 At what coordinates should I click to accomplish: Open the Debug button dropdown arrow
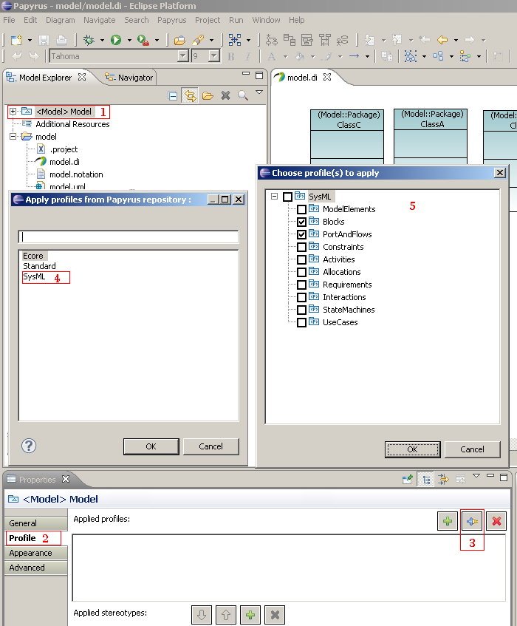click(102, 41)
